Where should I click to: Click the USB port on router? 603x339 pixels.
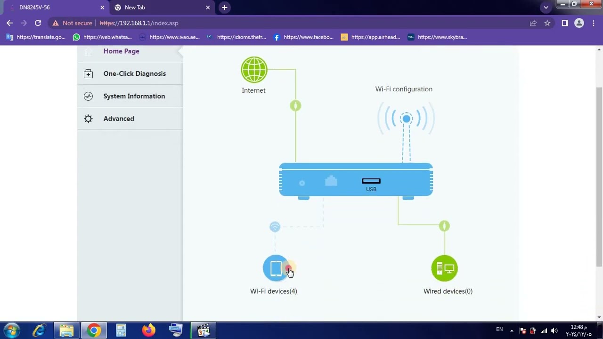(x=371, y=181)
